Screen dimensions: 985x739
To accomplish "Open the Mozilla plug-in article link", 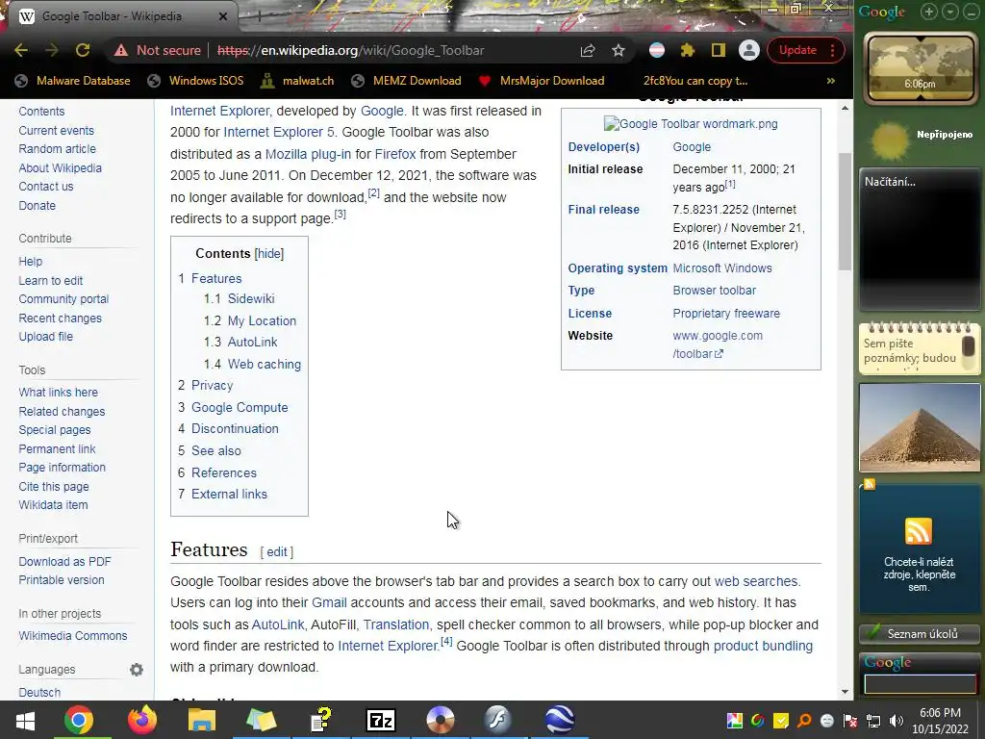I will click(x=308, y=154).
